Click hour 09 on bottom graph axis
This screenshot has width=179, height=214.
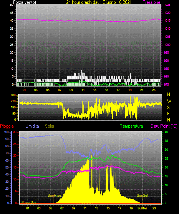(73, 208)
